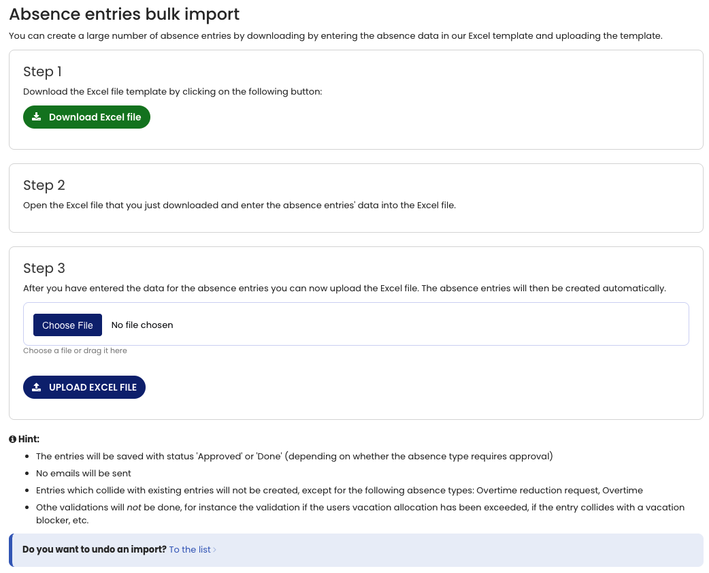Click the Step 2 instruction about entering absence data

(239, 205)
